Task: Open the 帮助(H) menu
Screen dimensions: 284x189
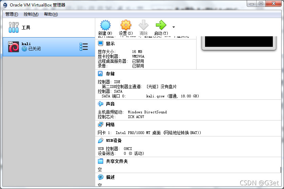Action: click(51, 14)
